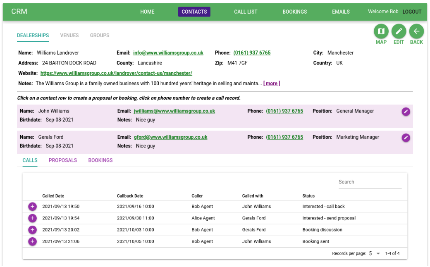430x267 pixels.
Task: Edit John Williams using his row's pencil icon
Action: point(406,111)
